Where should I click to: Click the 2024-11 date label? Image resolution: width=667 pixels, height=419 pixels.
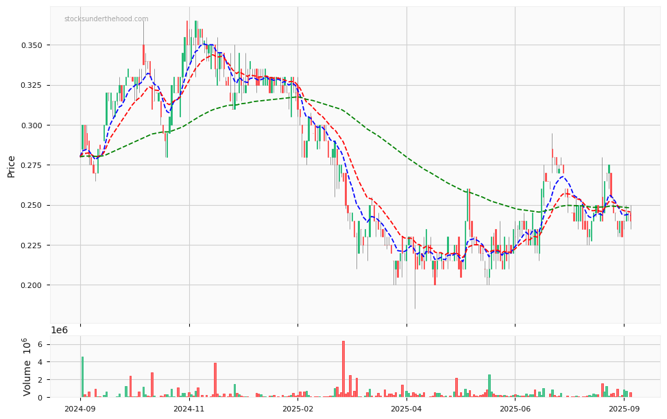pos(189,409)
